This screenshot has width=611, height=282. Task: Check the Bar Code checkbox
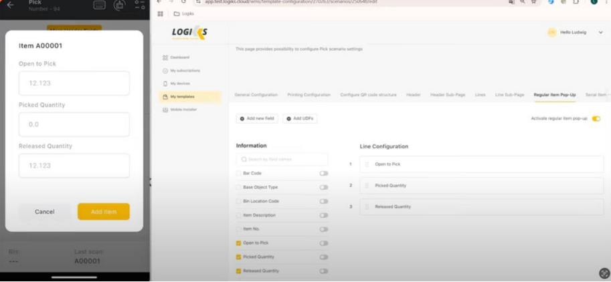(238, 174)
